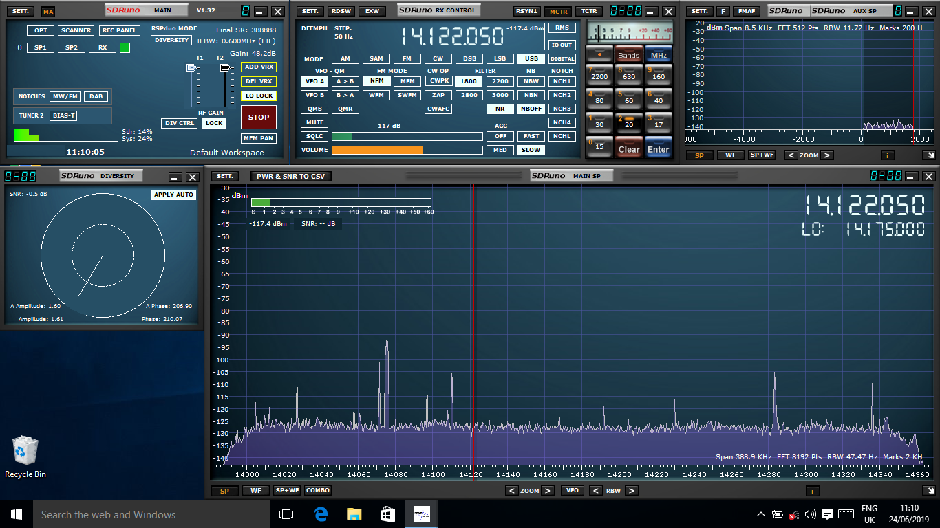Select SP view in Aux SP panel
The height and width of the screenshot is (528, 940).
click(x=699, y=155)
